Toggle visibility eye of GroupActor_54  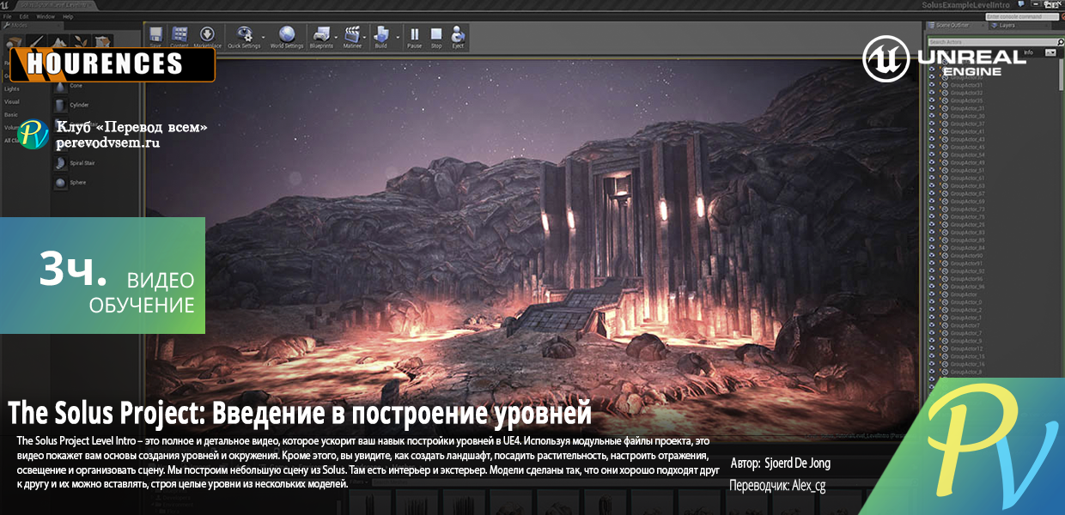[x=931, y=154]
